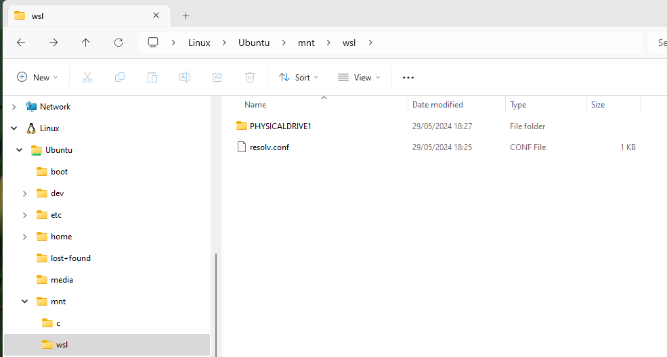667x357 pixels.
Task: Click the Delete trash icon
Action: click(250, 78)
